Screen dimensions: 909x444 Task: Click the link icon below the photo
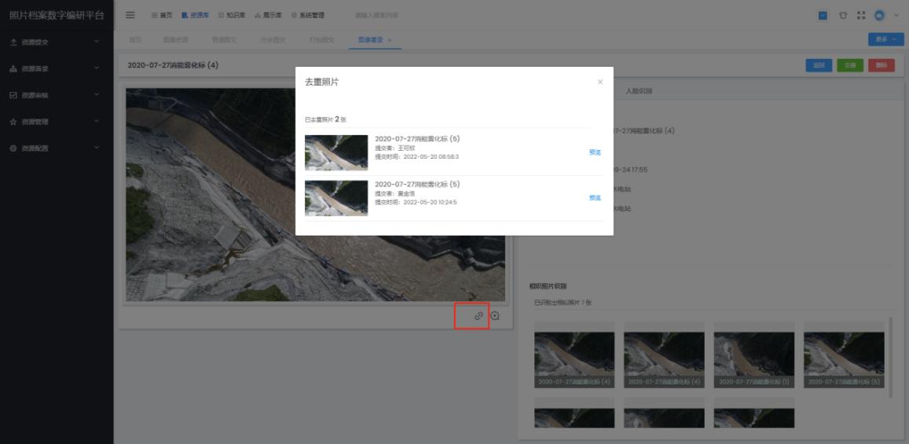[478, 316]
